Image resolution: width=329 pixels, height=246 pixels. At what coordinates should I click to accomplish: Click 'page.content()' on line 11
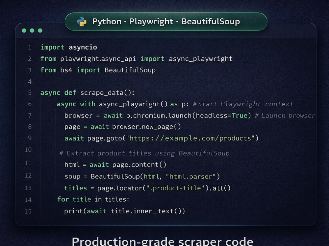pyautogui.click(x=139, y=165)
